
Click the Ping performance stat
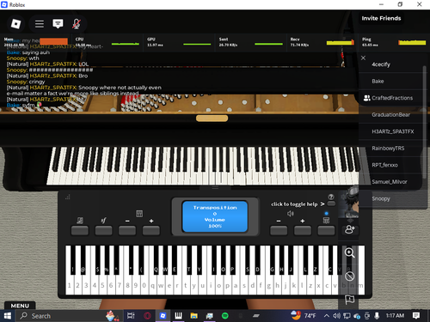pos(393,42)
